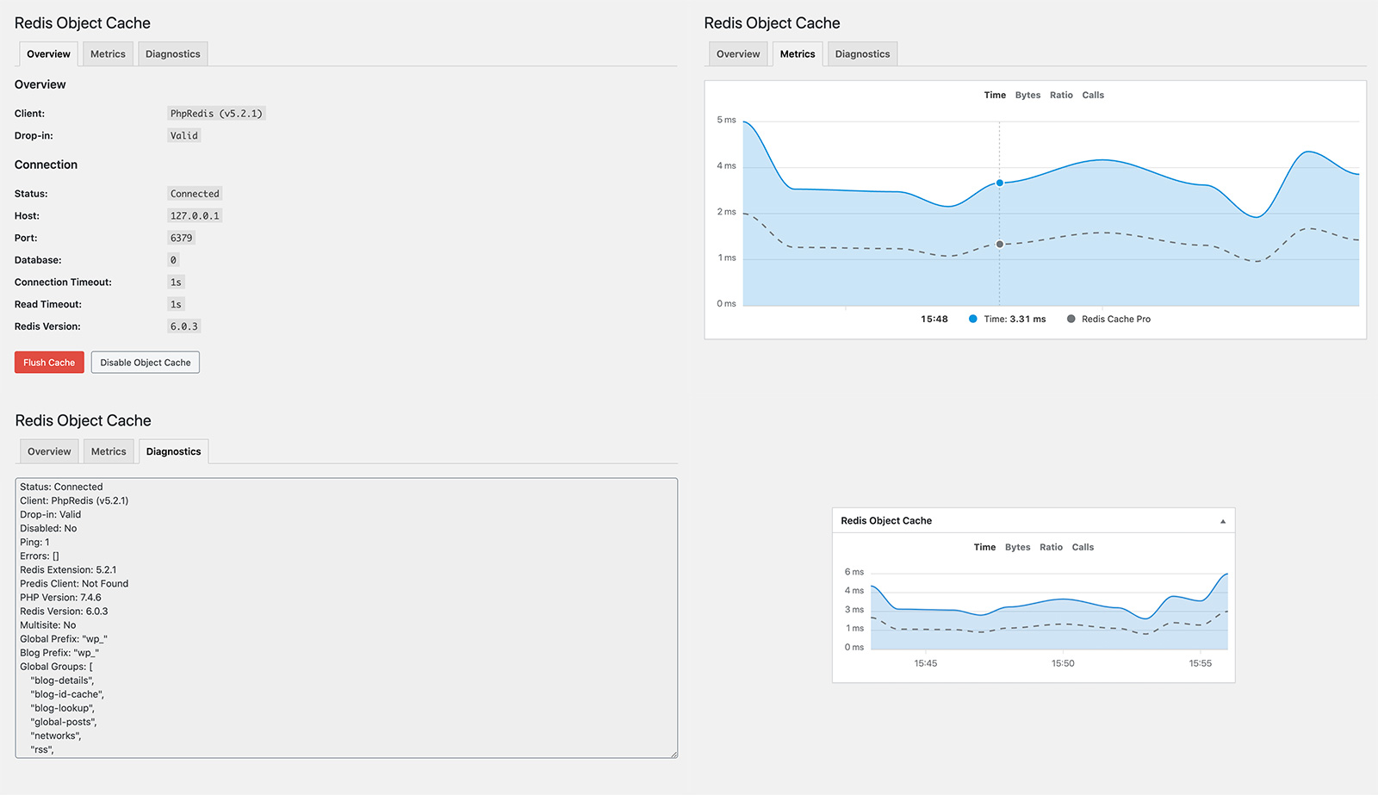The image size is (1378, 795).
Task: Toggle the Time: 3.31 ms legend entry
Action: (x=1008, y=319)
